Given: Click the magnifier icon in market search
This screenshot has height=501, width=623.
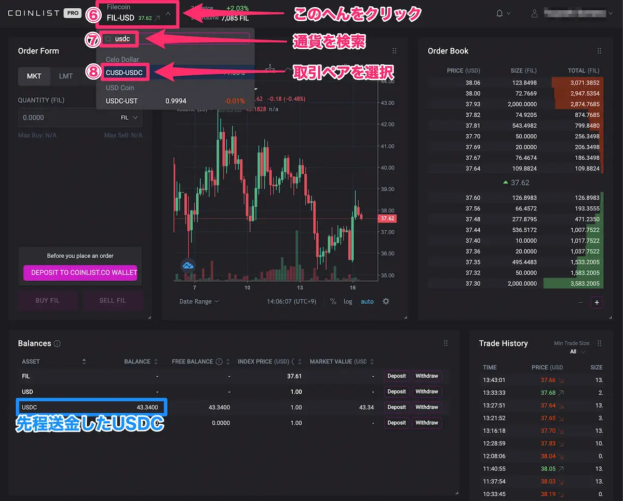Looking at the screenshot, I should tap(108, 39).
